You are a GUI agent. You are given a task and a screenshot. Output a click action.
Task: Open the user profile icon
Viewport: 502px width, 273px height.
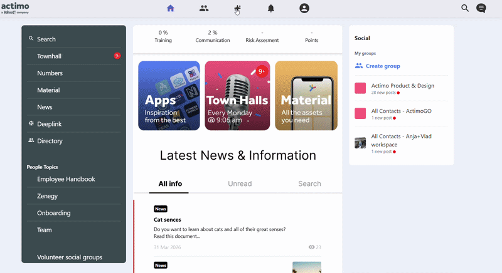[304, 8]
